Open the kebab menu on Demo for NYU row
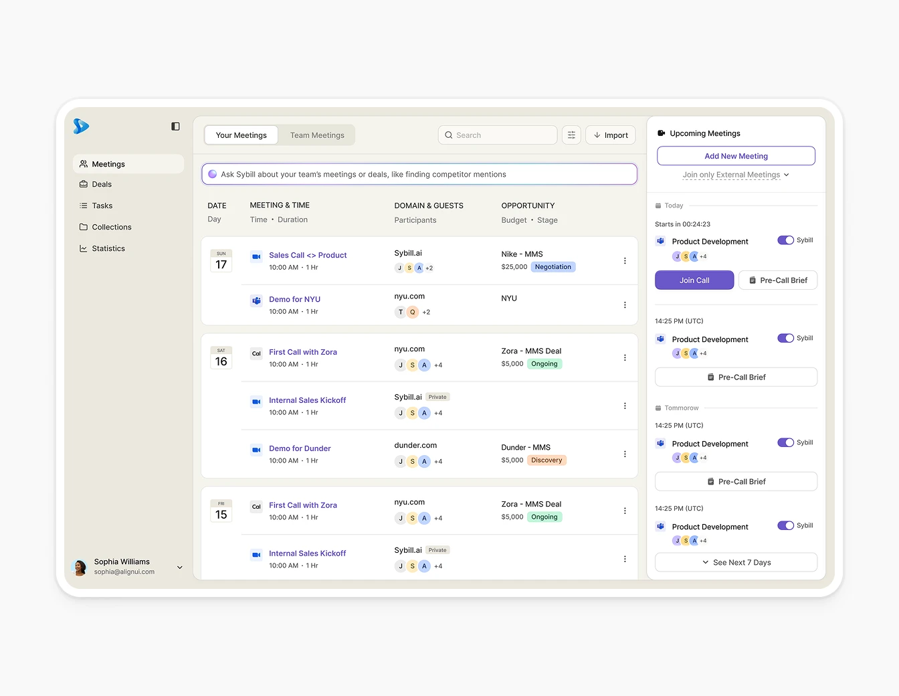The image size is (899, 696). (625, 304)
